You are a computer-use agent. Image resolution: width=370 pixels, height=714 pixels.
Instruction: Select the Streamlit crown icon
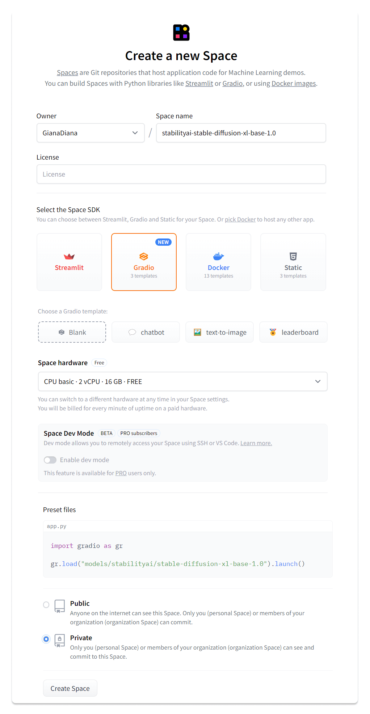[x=69, y=257]
